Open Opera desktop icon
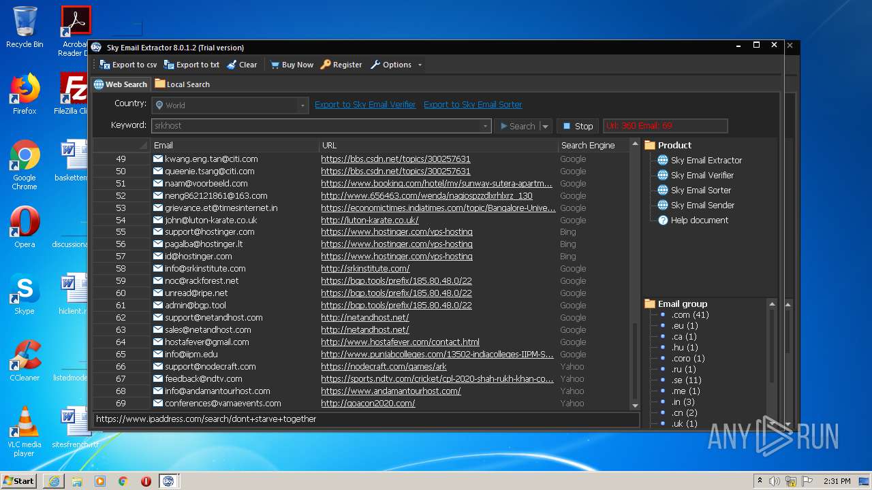 pyautogui.click(x=25, y=227)
